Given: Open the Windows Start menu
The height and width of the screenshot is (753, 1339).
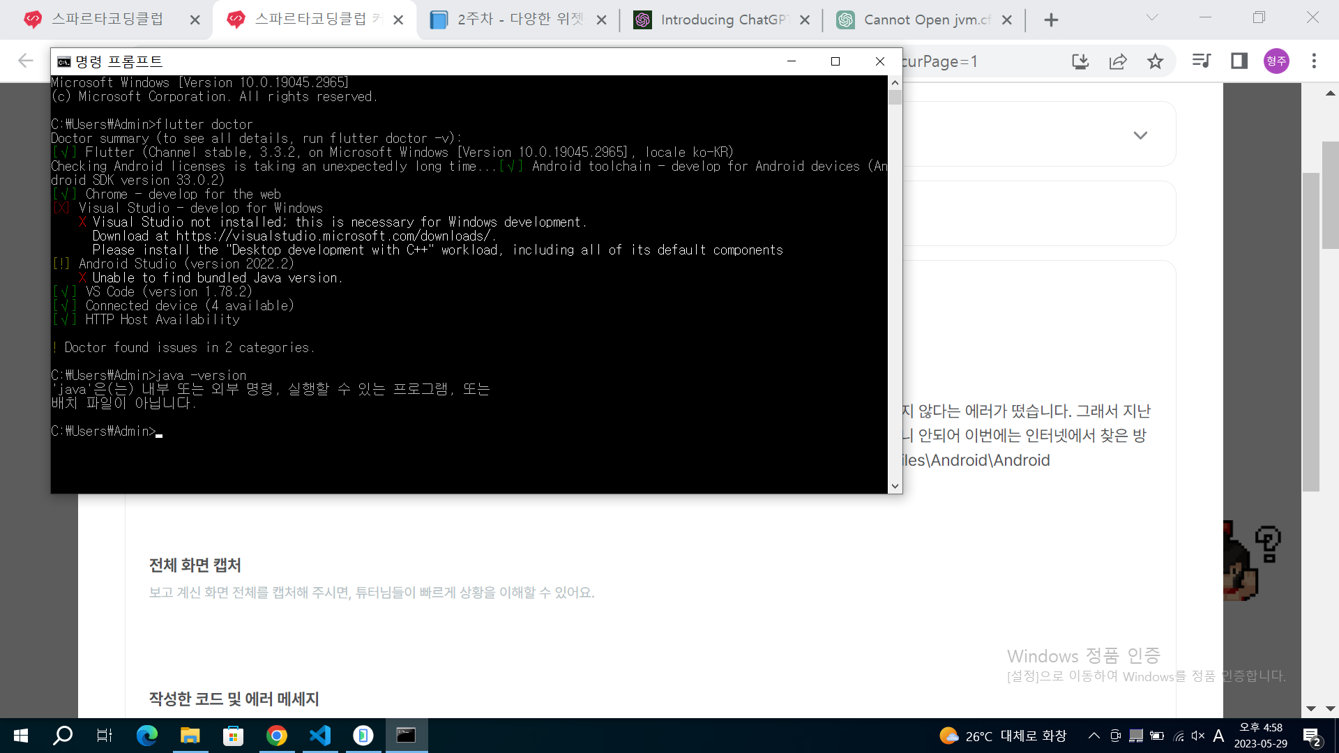Looking at the screenshot, I should coord(21,736).
